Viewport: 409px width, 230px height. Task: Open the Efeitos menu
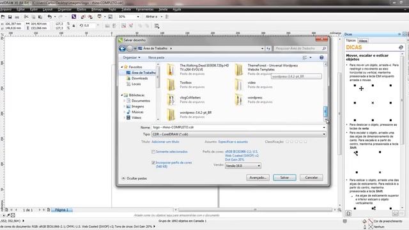pos(81,9)
